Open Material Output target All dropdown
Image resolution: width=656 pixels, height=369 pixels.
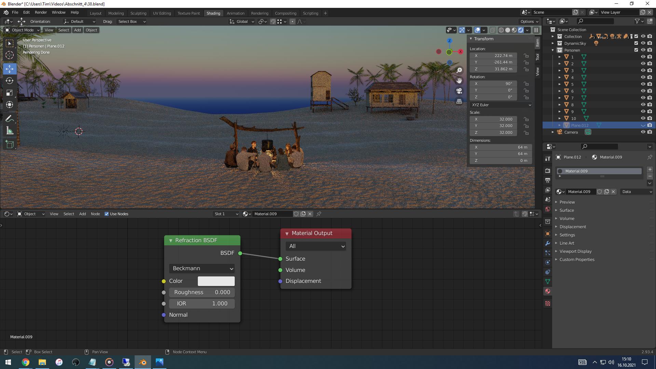(316, 246)
